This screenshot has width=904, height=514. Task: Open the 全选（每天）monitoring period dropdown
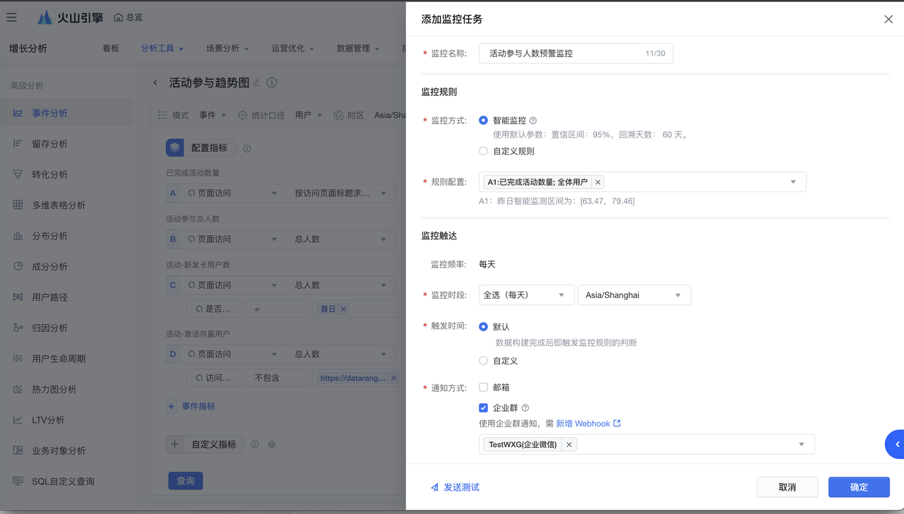525,295
